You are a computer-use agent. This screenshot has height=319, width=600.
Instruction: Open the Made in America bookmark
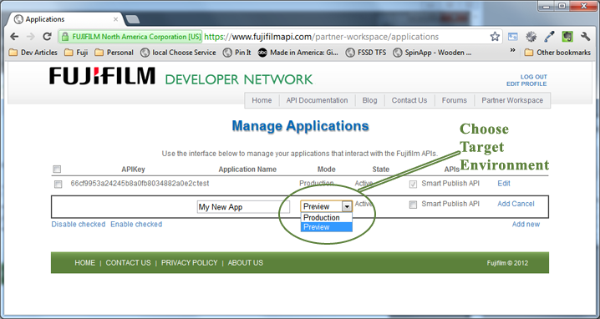pyautogui.click(x=298, y=53)
